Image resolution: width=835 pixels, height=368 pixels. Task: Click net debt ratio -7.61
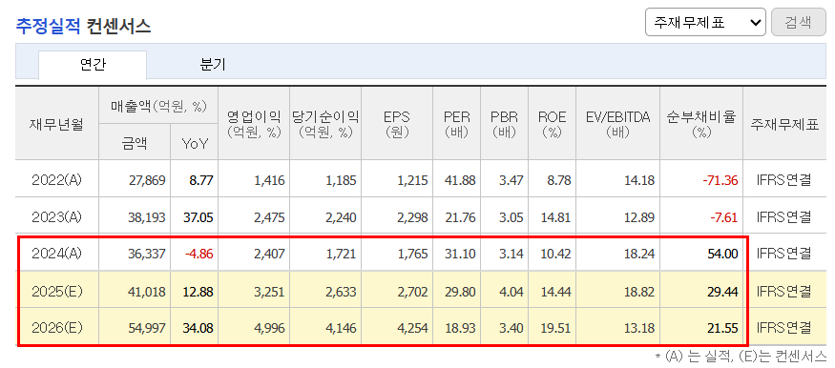pyautogui.click(x=723, y=217)
